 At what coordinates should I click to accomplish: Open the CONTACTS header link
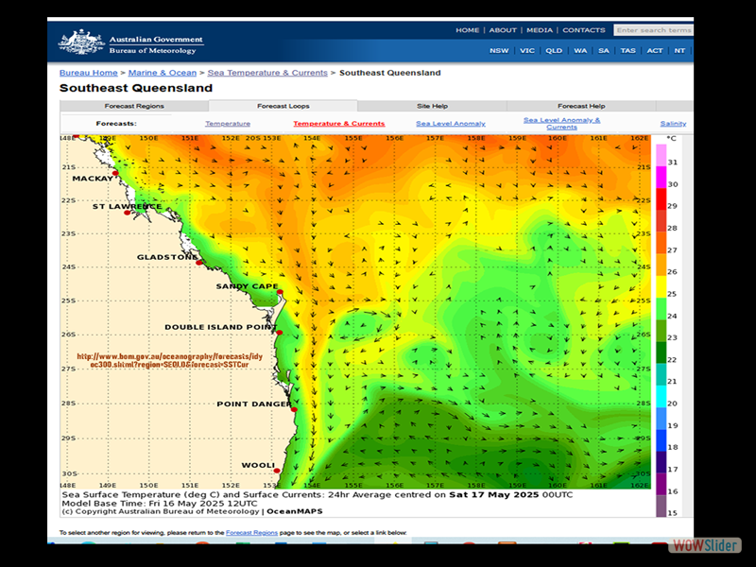click(584, 30)
